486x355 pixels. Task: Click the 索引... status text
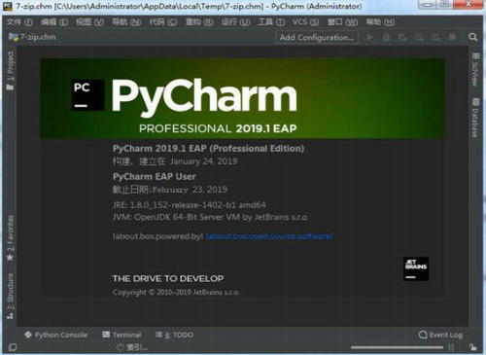137,347
